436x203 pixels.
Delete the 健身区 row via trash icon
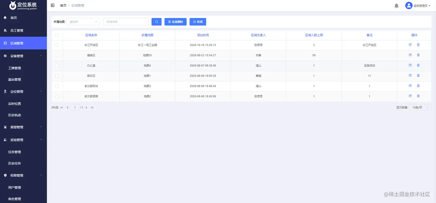[x=418, y=55]
